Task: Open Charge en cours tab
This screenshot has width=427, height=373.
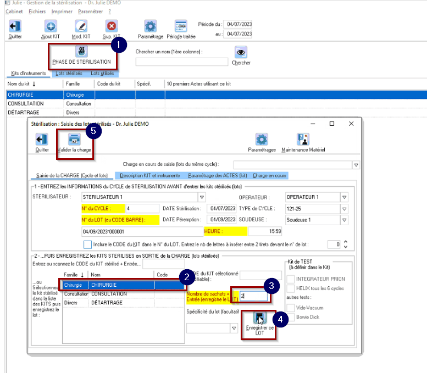Action: click(269, 176)
